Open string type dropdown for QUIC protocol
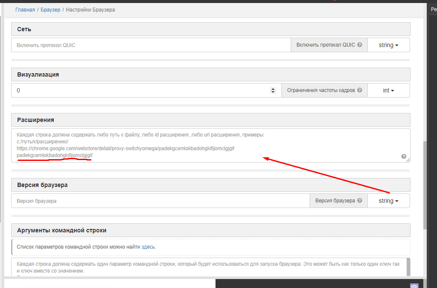 coord(388,45)
